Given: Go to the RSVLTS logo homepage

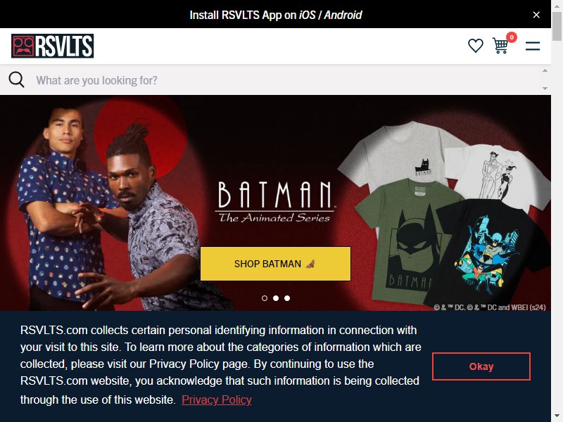Looking at the screenshot, I should pos(52,46).
